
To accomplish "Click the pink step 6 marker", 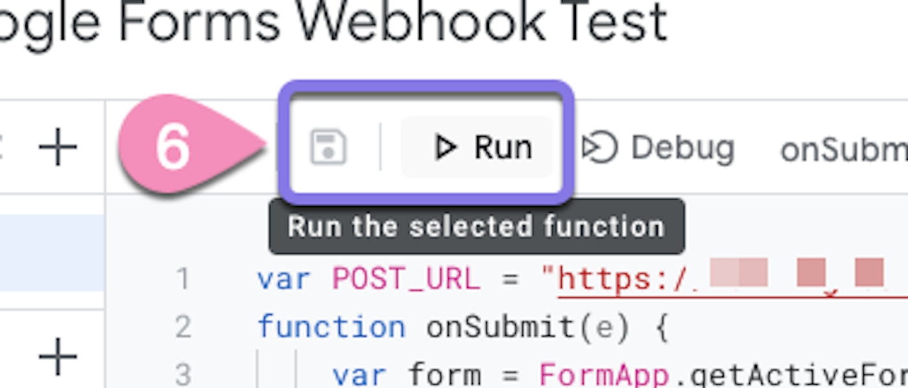I will point(173,147).
